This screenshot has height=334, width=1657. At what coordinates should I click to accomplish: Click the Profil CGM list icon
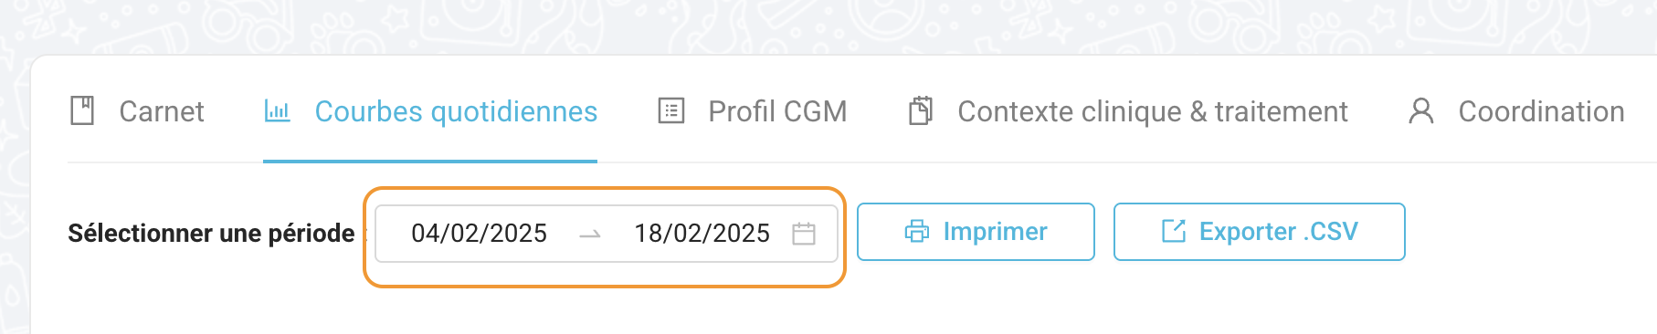pyautogui.click(x=671, y=111)
